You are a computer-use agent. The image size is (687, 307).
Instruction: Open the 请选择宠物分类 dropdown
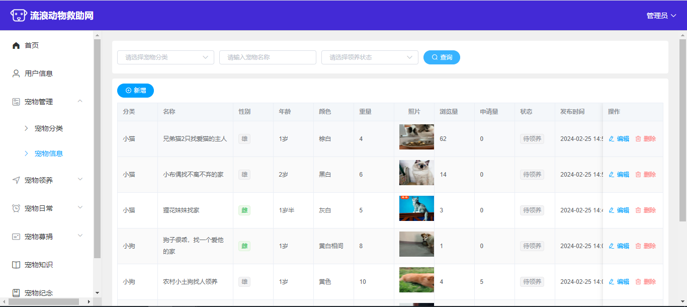[165, 57]
